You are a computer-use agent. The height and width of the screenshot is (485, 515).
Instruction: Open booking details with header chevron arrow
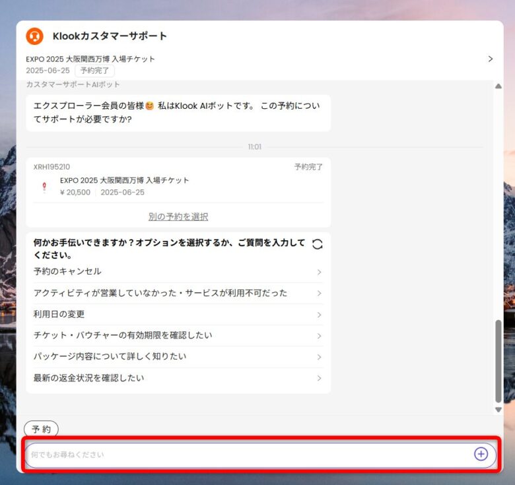490,59
